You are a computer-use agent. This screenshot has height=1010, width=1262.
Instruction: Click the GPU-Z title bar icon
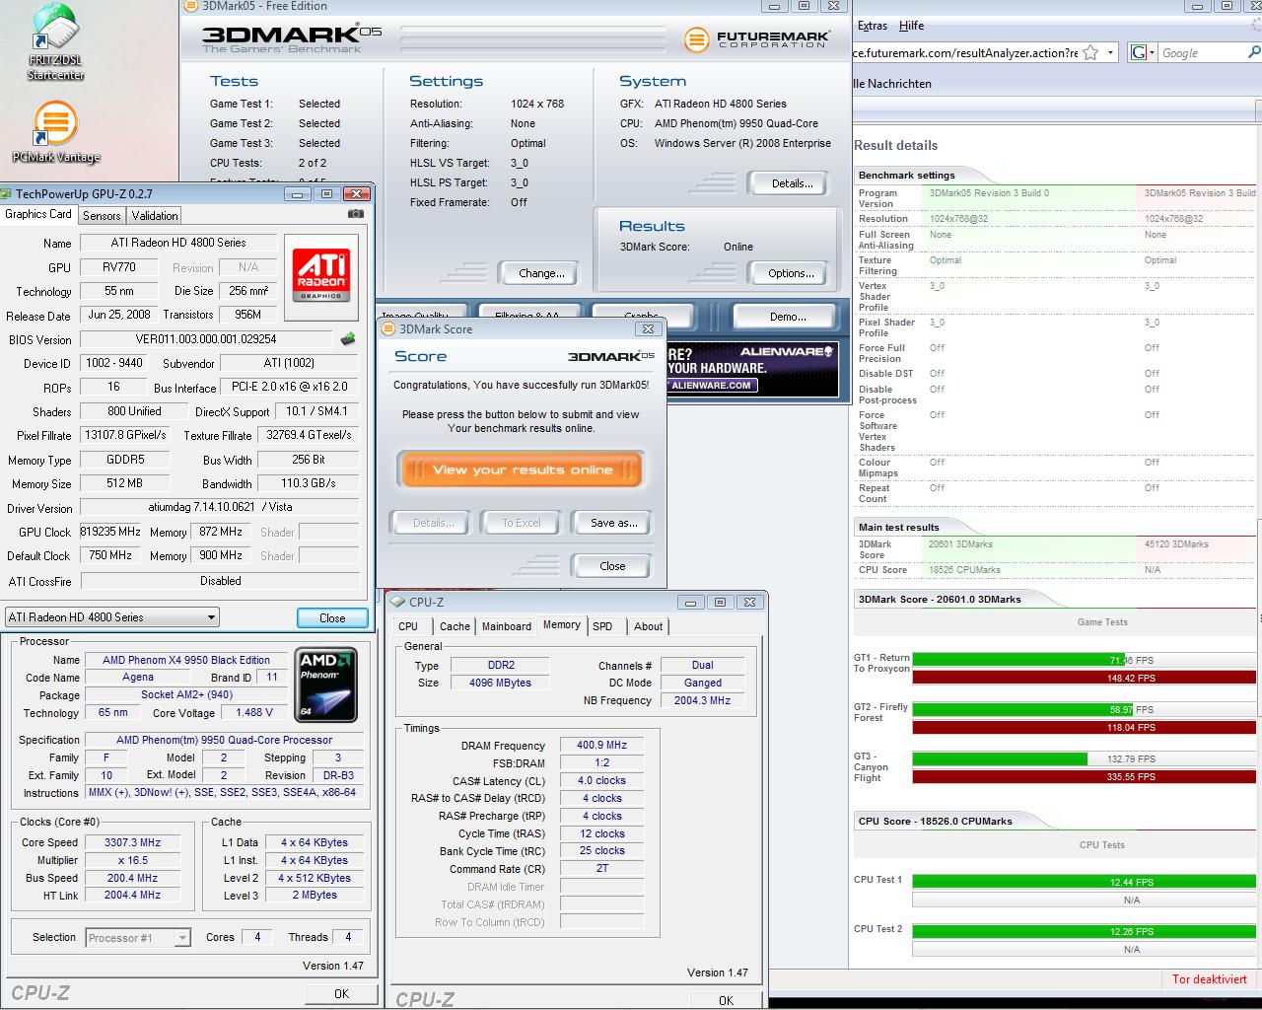tap(6, 193)
